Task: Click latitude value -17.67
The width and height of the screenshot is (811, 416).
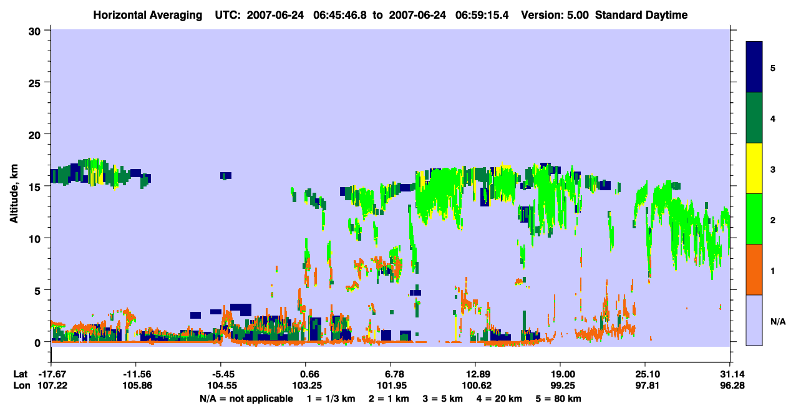Action: [52, 374]
